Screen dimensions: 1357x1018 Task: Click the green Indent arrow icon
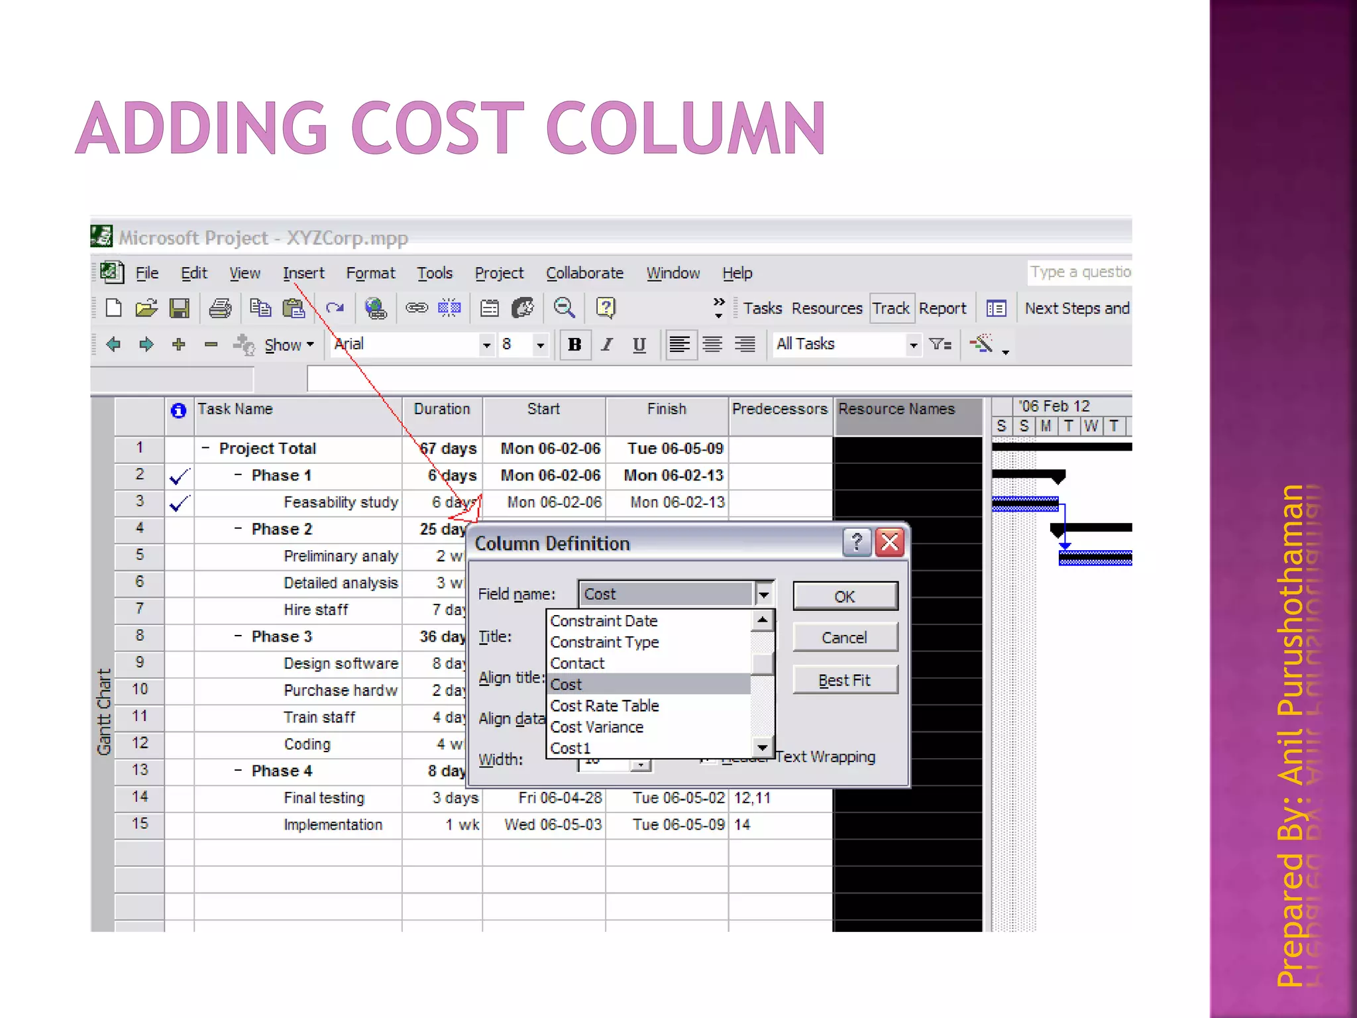(146, 345)
